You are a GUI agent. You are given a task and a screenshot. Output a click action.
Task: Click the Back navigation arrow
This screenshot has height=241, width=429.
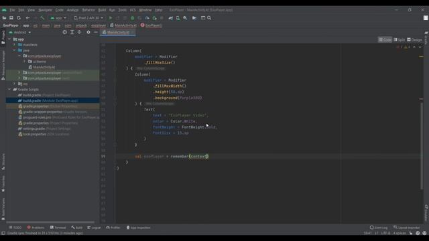click(27, 18)
